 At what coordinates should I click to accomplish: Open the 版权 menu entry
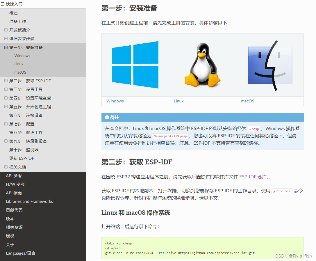point(10,236)
